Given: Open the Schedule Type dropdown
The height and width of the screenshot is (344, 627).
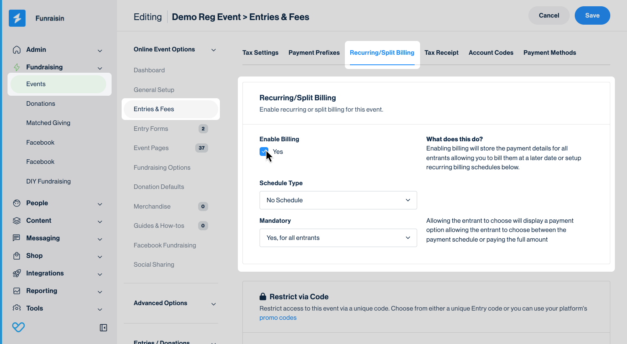Looking at the screenshot, I should pyautogui.click(x=338, y=200).
